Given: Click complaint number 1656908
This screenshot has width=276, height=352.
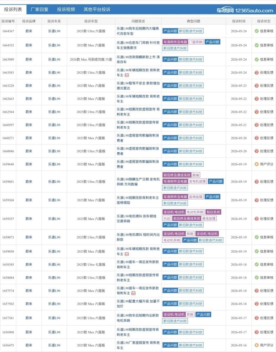Looking at the screenshot, I should click(8, 332).
